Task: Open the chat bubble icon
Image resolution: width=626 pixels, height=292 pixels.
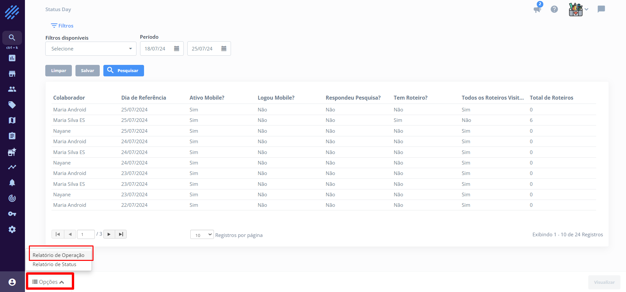Action: 601,9
